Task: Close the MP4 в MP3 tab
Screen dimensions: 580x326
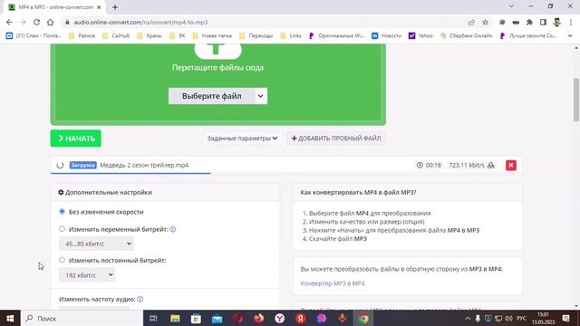Action: [x=99, y=7]
